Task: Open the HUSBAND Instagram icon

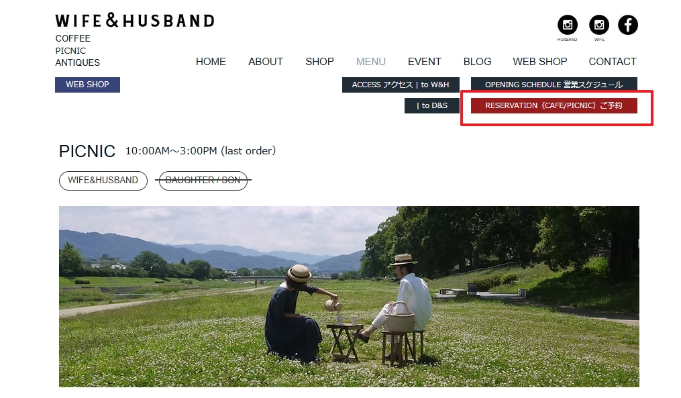Action: [567, 25]
